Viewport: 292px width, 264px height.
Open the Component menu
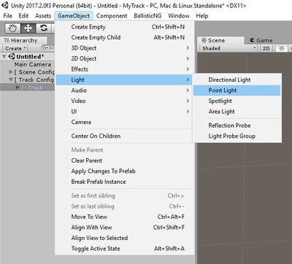point(112,16)
